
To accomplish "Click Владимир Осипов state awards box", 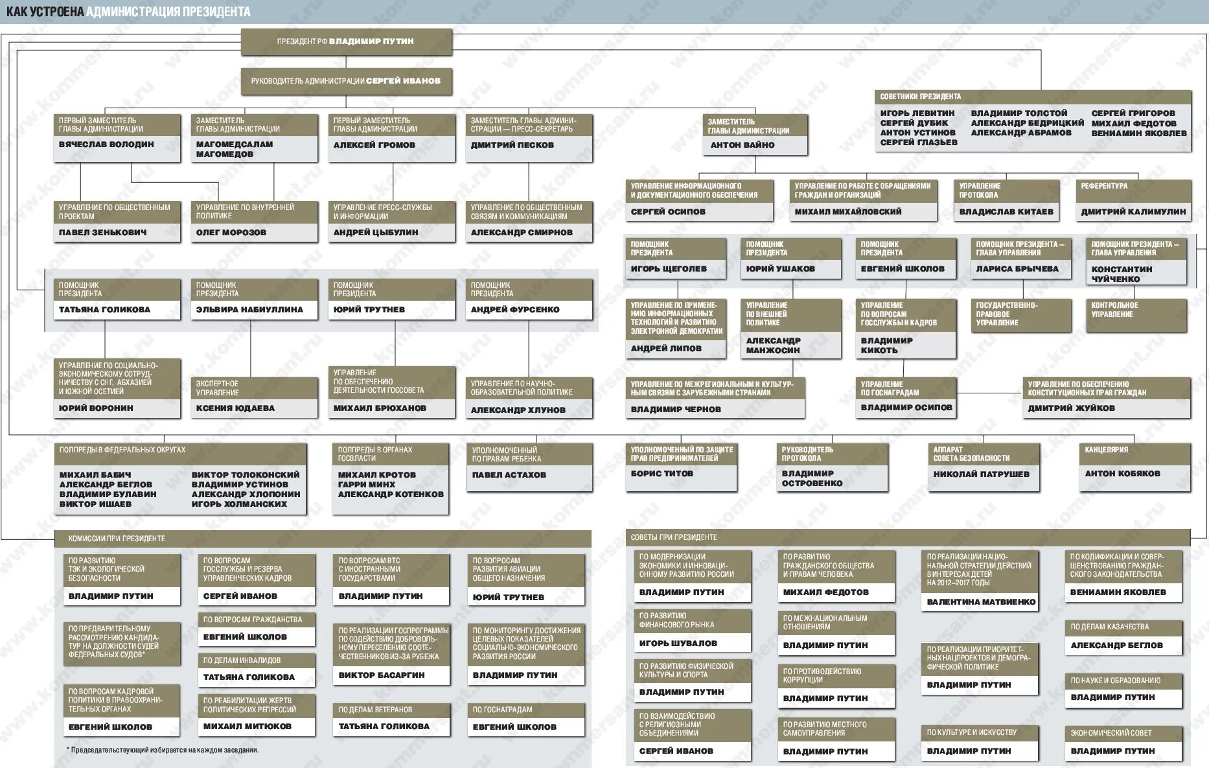I will coord(906,397).
